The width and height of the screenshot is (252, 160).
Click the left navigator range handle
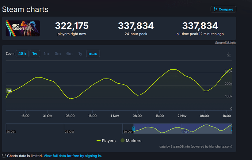pyautogui.click(x=134, y=129)
